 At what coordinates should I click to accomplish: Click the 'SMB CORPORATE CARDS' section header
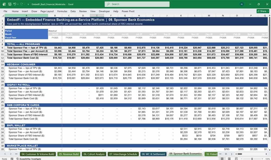23,105
